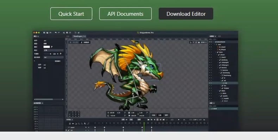Open the zoom percentage dropdown in viewport
Image resolution: width=278 pixels, height=140 pixels.
click(202, 42)
